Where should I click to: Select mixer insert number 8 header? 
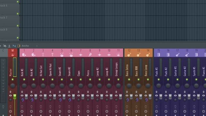90,53
